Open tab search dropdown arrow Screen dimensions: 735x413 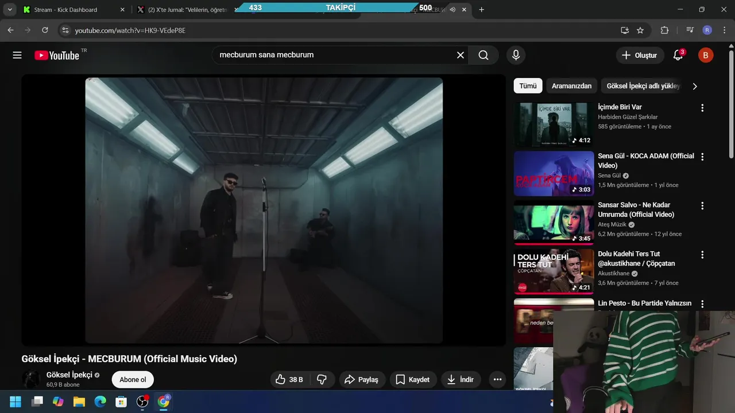(10, 10)
